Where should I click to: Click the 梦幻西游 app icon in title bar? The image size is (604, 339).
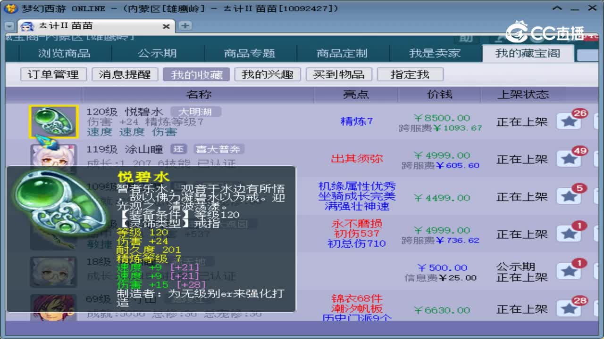(x=11, y=8)
